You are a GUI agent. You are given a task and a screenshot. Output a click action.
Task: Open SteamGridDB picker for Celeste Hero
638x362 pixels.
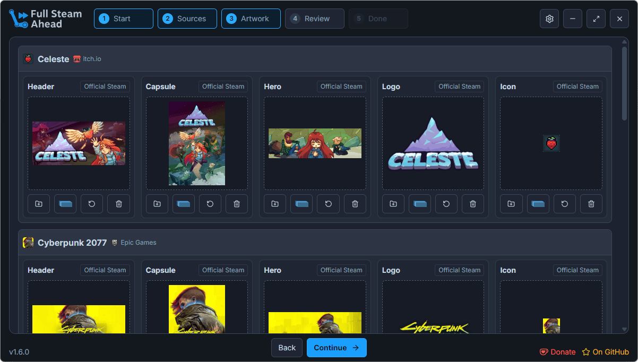point(301,204)
